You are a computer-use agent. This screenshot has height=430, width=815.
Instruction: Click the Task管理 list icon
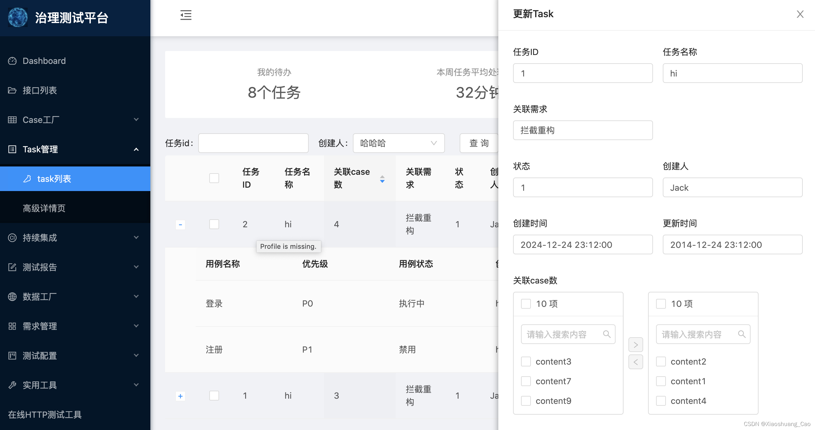pyautogui.click(x=12, y=149)
